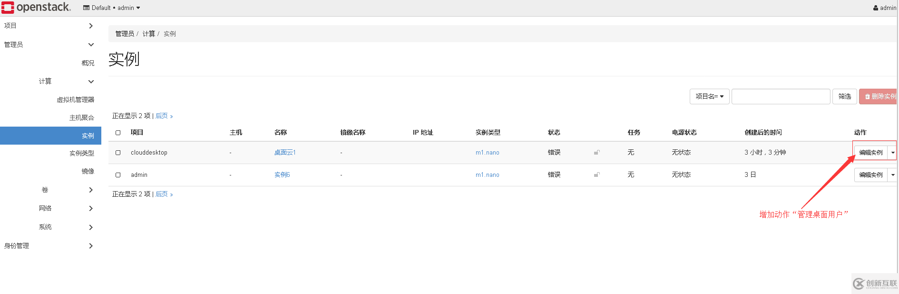Click the clouddesktop project cell
The width and height of the screenshot is (899, 294).
click(x=149, y=153)
